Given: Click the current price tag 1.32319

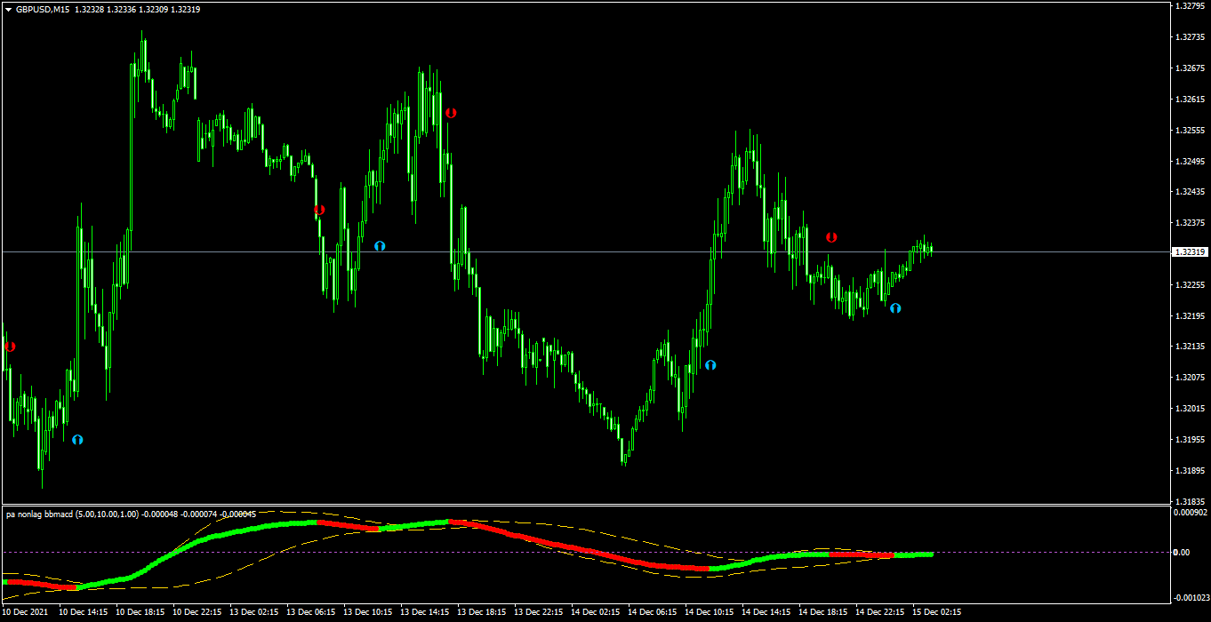Looking at the screenshot, I should point(1189,252).
